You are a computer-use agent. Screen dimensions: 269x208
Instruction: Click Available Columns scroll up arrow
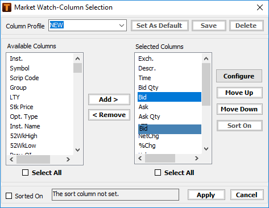tap(77, 59)
